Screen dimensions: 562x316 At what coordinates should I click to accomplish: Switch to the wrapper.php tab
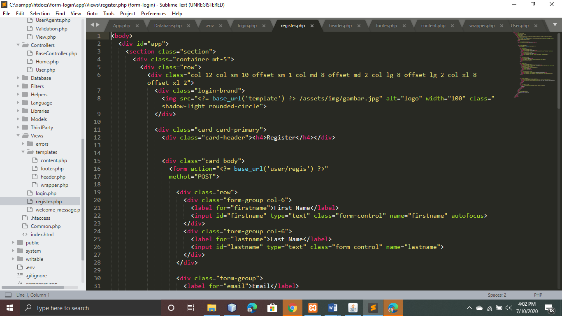482,26
